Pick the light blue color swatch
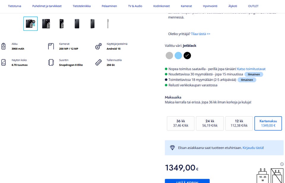Viewport: 285px width, 183px height. (178, 55)
